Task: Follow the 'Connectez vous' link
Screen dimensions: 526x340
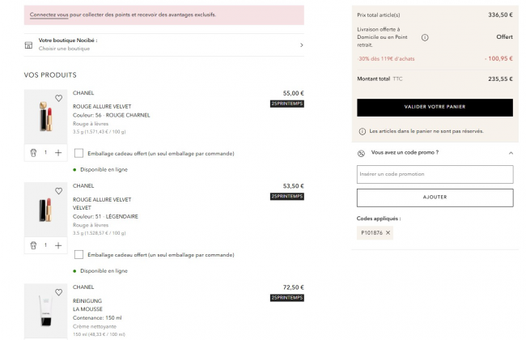Action: pos(49,15)
